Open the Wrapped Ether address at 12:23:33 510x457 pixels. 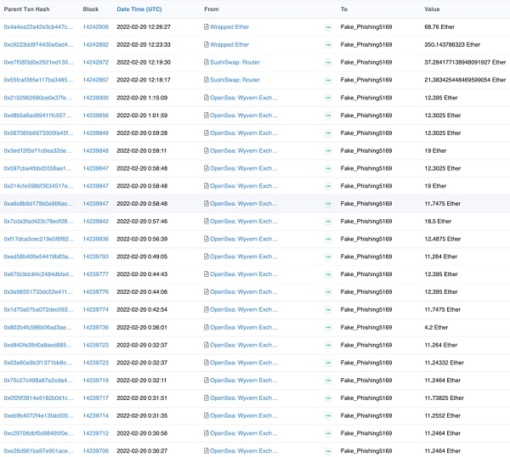[229, 45]
